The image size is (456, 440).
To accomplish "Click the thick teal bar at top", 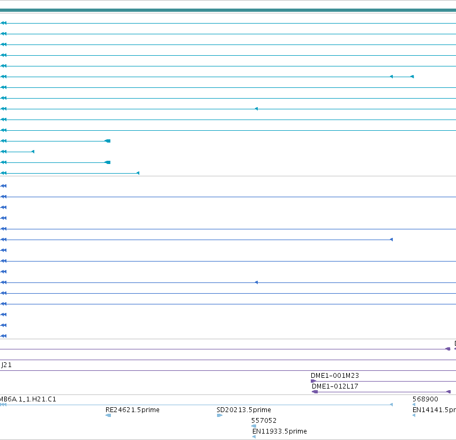I will (x=228, y=11).
